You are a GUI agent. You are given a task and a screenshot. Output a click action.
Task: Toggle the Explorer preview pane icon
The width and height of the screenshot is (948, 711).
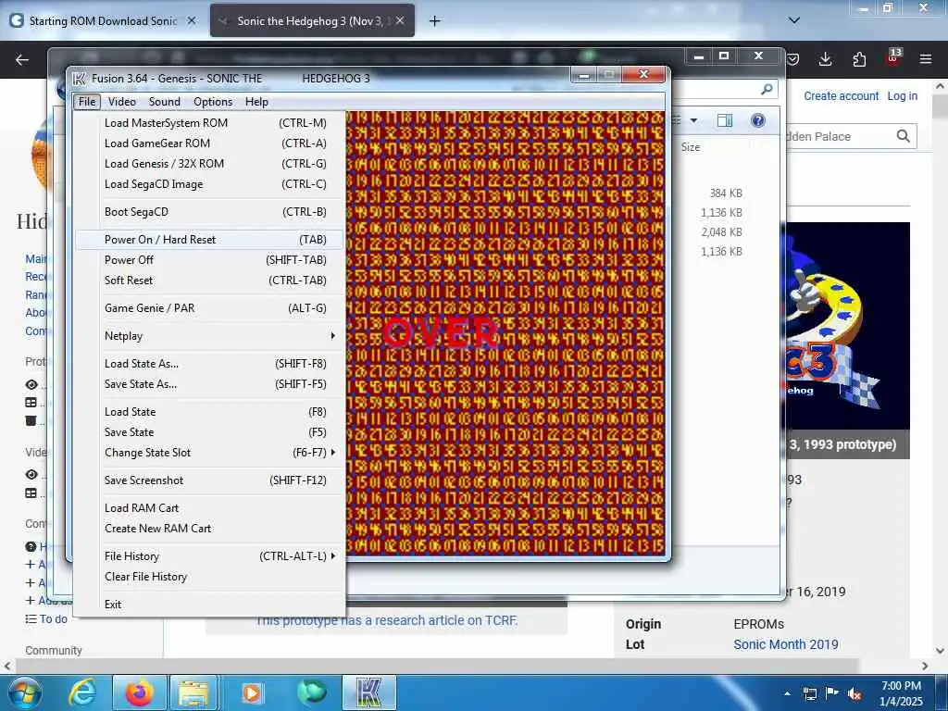click(x=724, y=120)
